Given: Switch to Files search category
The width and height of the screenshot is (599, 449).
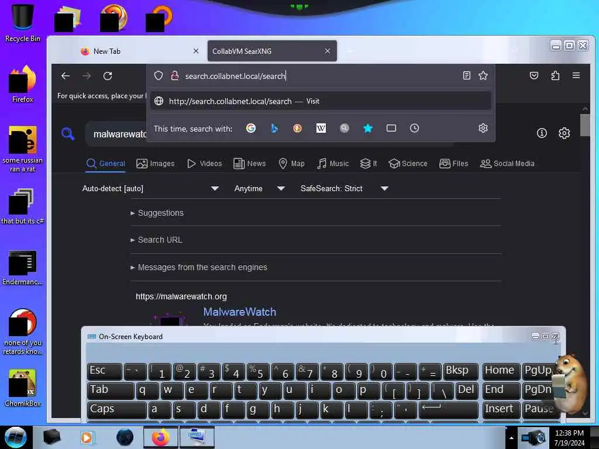Looking at the screenshot, I should [453, 164].
